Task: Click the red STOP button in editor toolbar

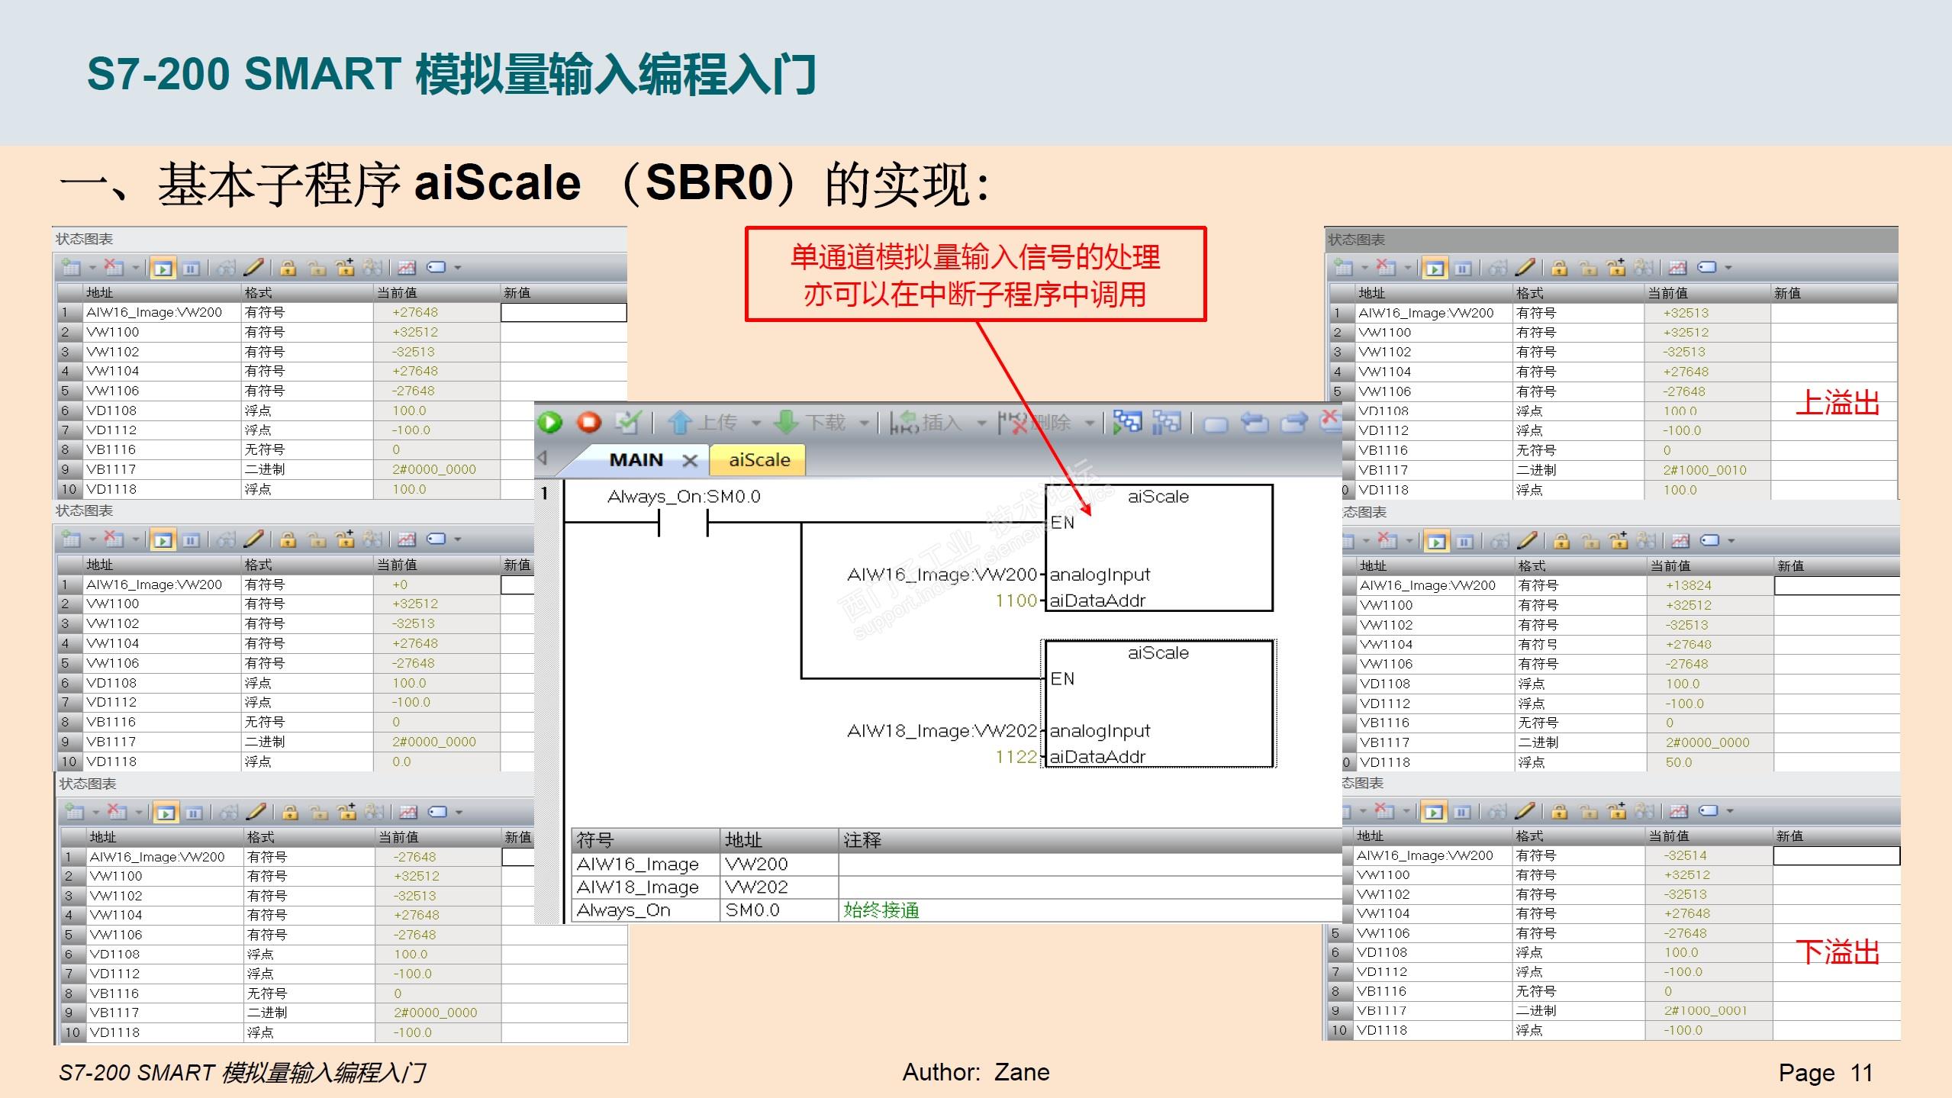Action: point(588,422)
